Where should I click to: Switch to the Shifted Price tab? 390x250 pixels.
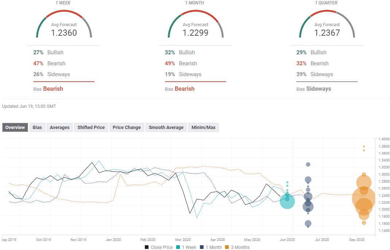pyautogui.click(x=91, y=128)
